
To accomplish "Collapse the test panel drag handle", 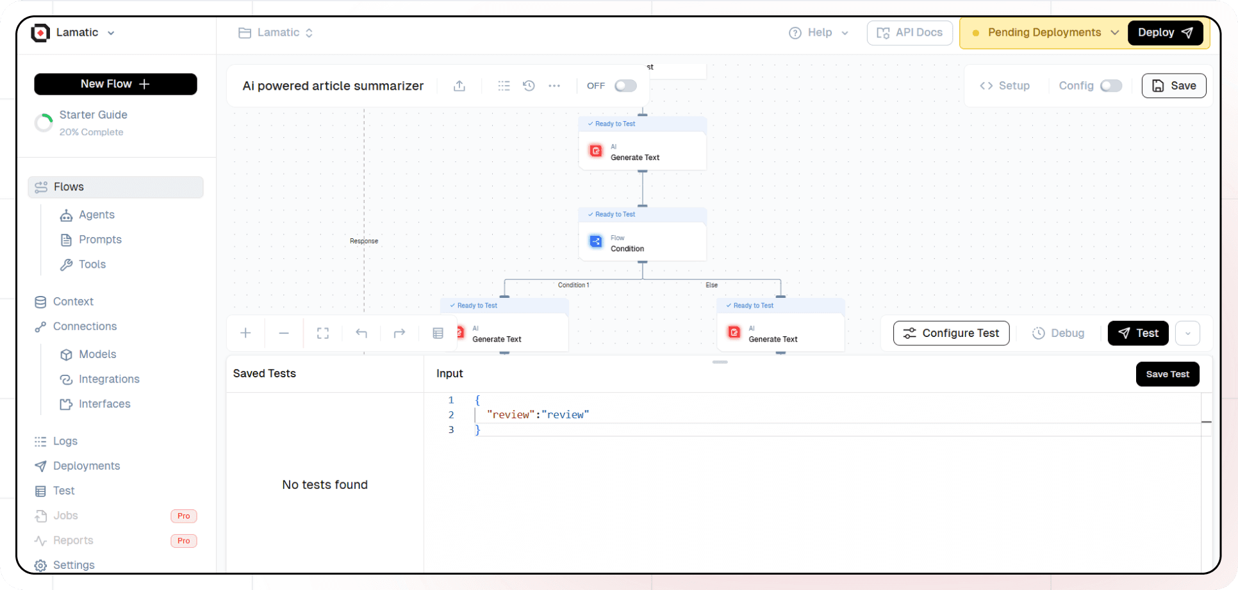I will point(720,362).
